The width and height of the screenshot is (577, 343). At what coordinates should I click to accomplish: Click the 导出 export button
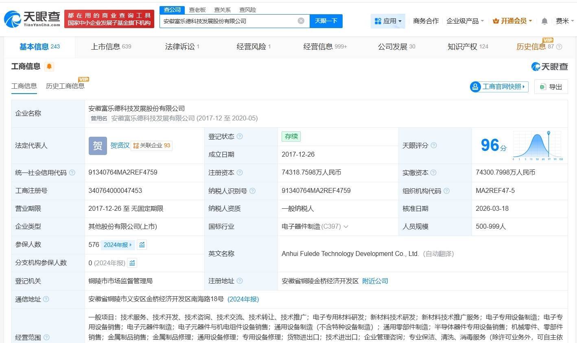click(x=551, y=87)
